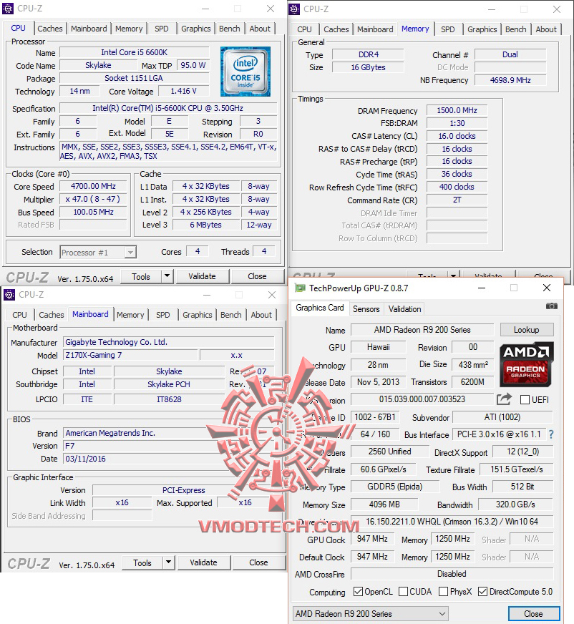Viewport: 574px width, 624px height.
Task: Open About tab in the Mainboard window
Action: [x=261, y=315]
